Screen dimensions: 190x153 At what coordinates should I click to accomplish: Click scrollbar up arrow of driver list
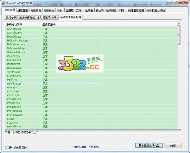[179, 23]
